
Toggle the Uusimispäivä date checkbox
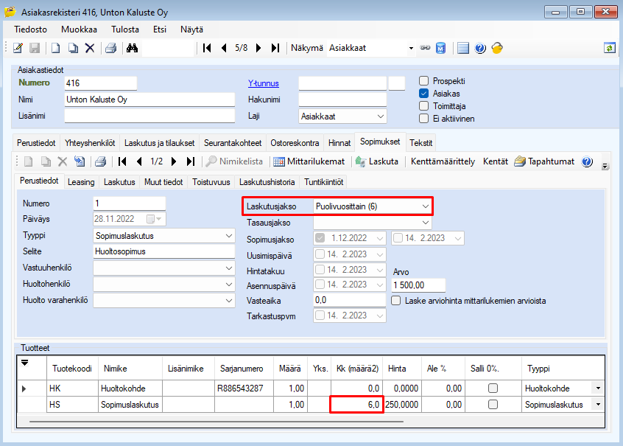(x=320, y=254)
